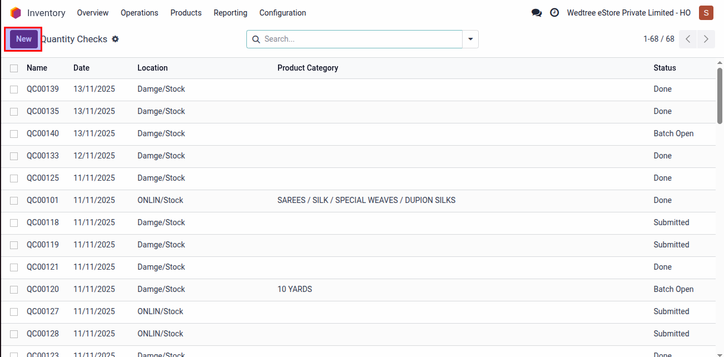Open the user avatar S menu
Viewport: 724px width, 357px height.
(706, 13)
